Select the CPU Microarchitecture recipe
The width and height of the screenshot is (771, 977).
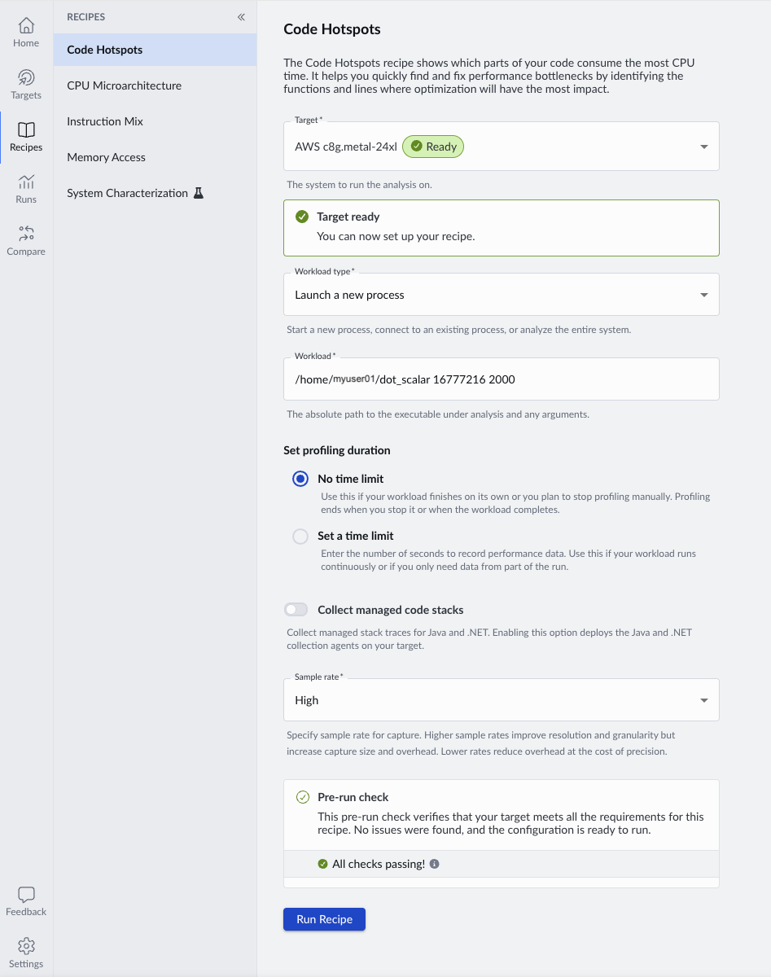coord(125,85)
